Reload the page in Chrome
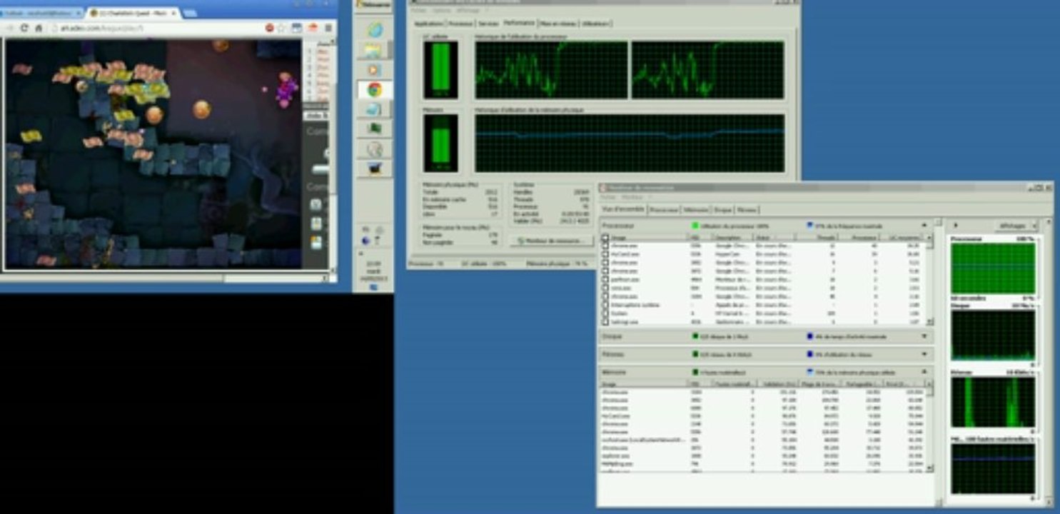Image resolution: width=1060 pixels, height=514 pixels. (25, 28)
